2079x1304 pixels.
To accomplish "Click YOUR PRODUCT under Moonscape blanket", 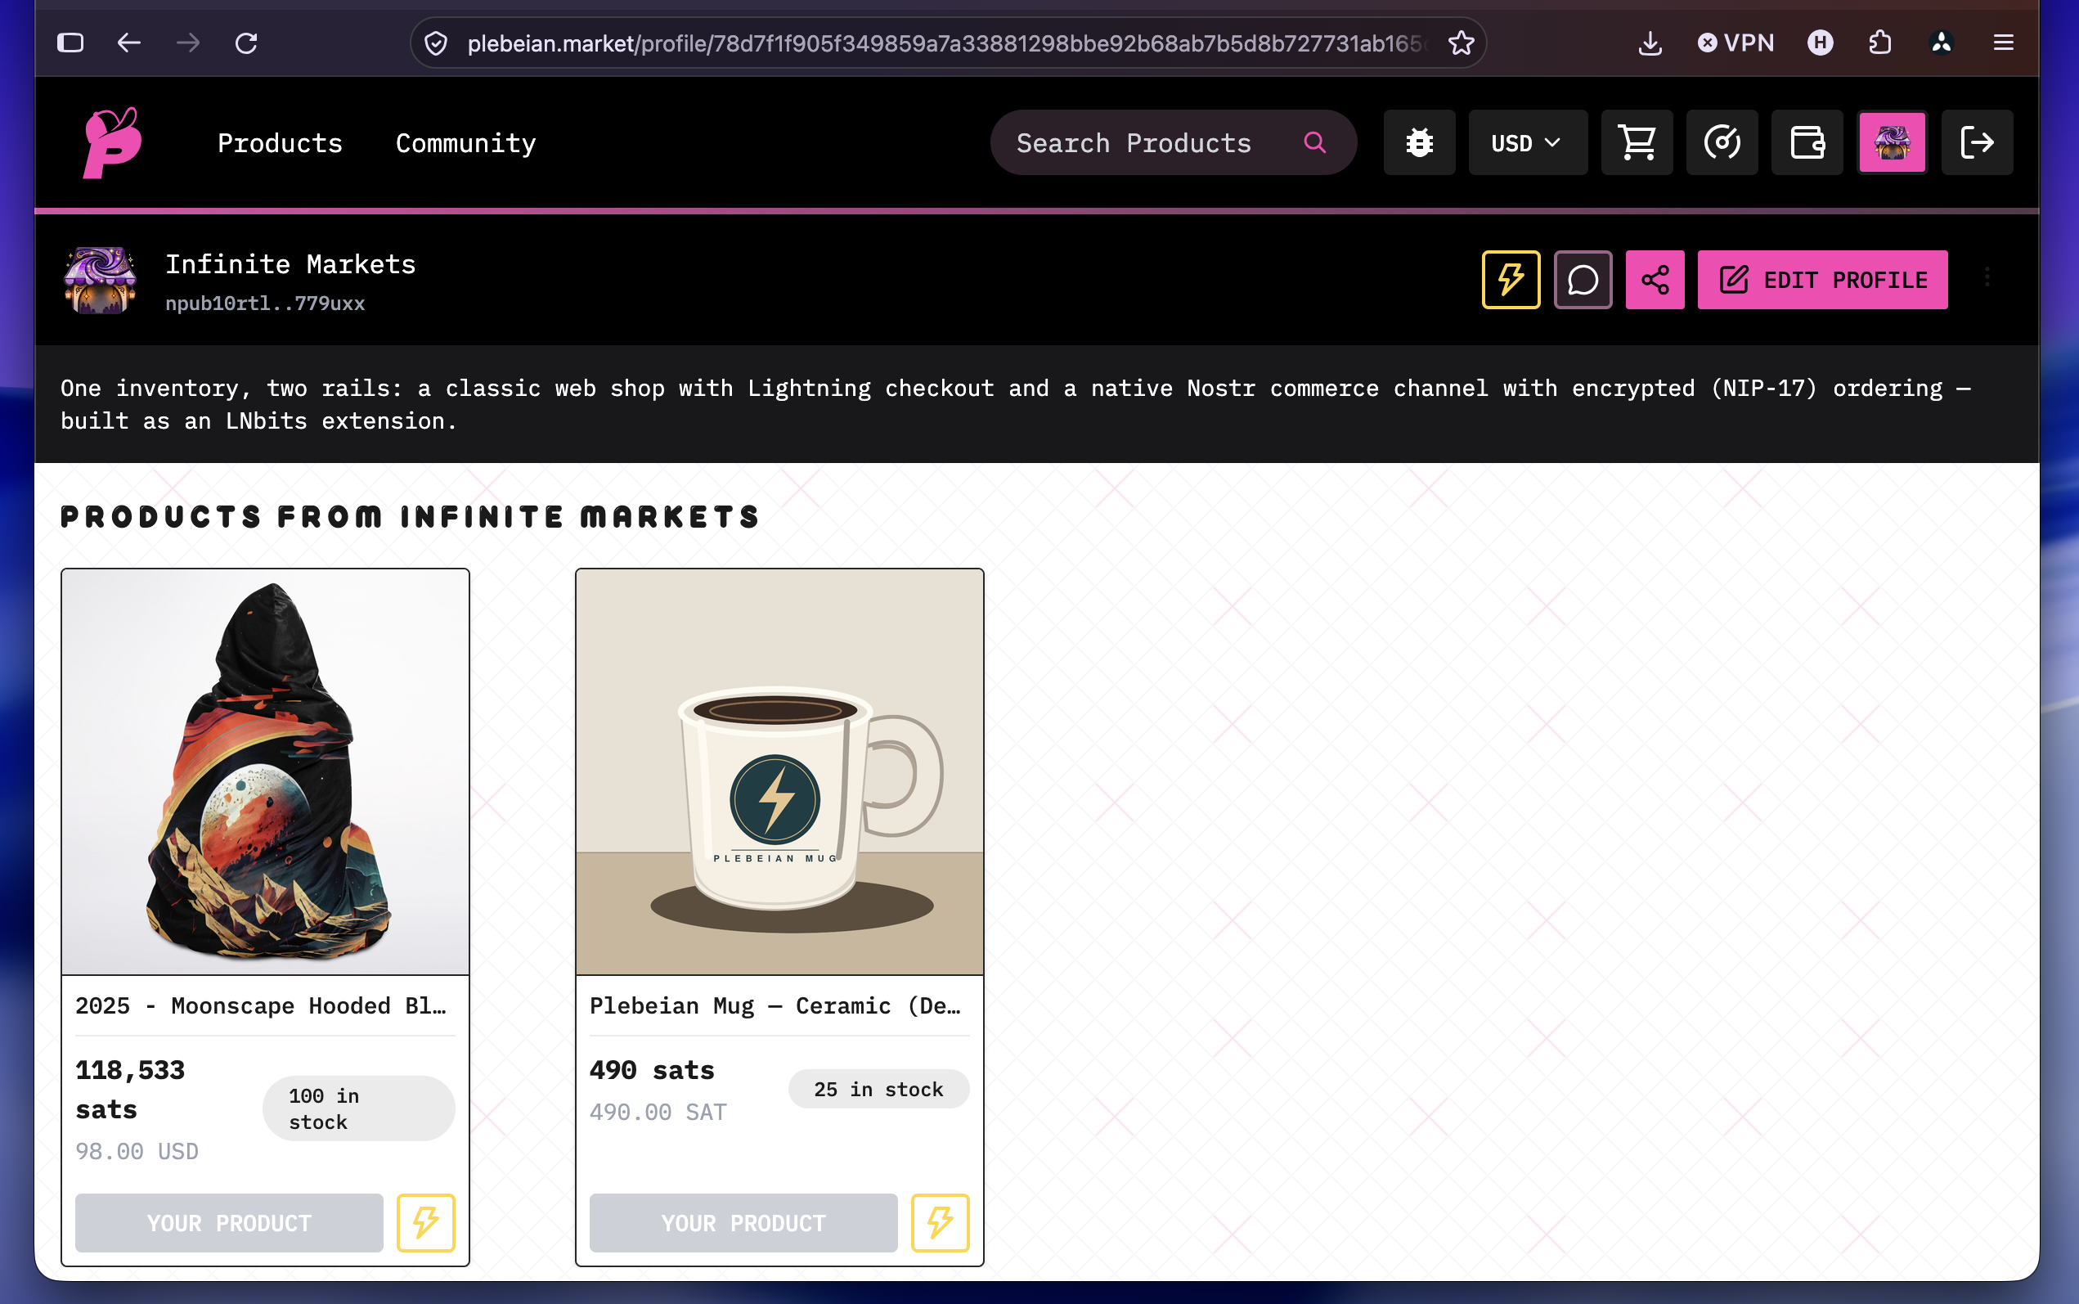I will coord(229,1223).
